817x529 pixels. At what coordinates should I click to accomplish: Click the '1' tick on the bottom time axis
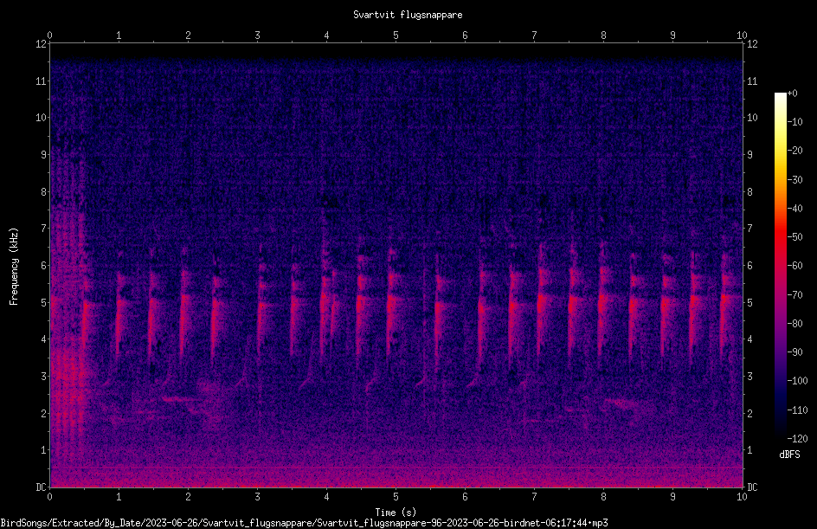(119, 497)
